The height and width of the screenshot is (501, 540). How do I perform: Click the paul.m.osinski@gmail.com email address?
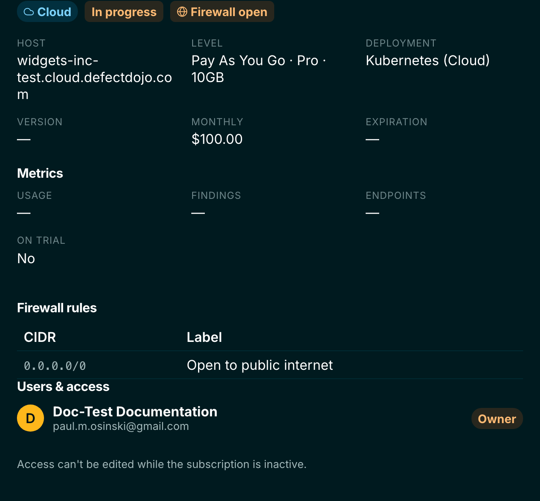pyautogui.click(x=121, y=426)
